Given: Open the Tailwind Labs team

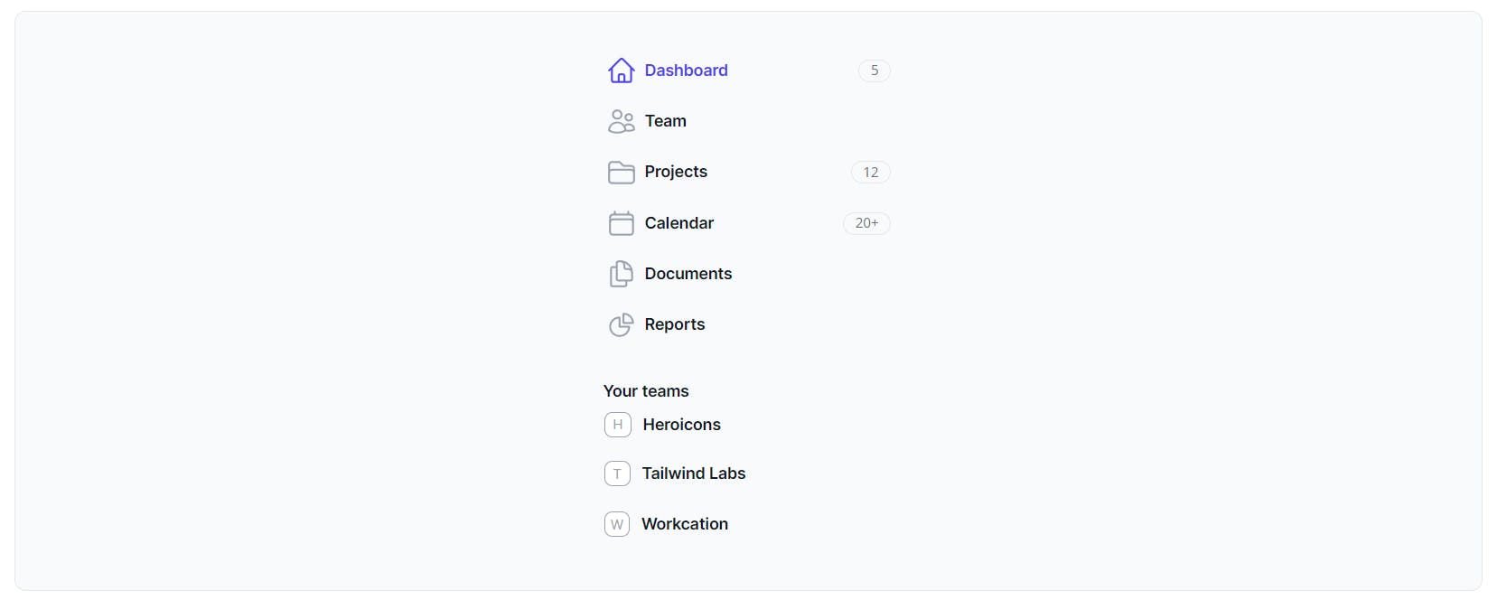Looking at the screenshot, I should 748,473.
